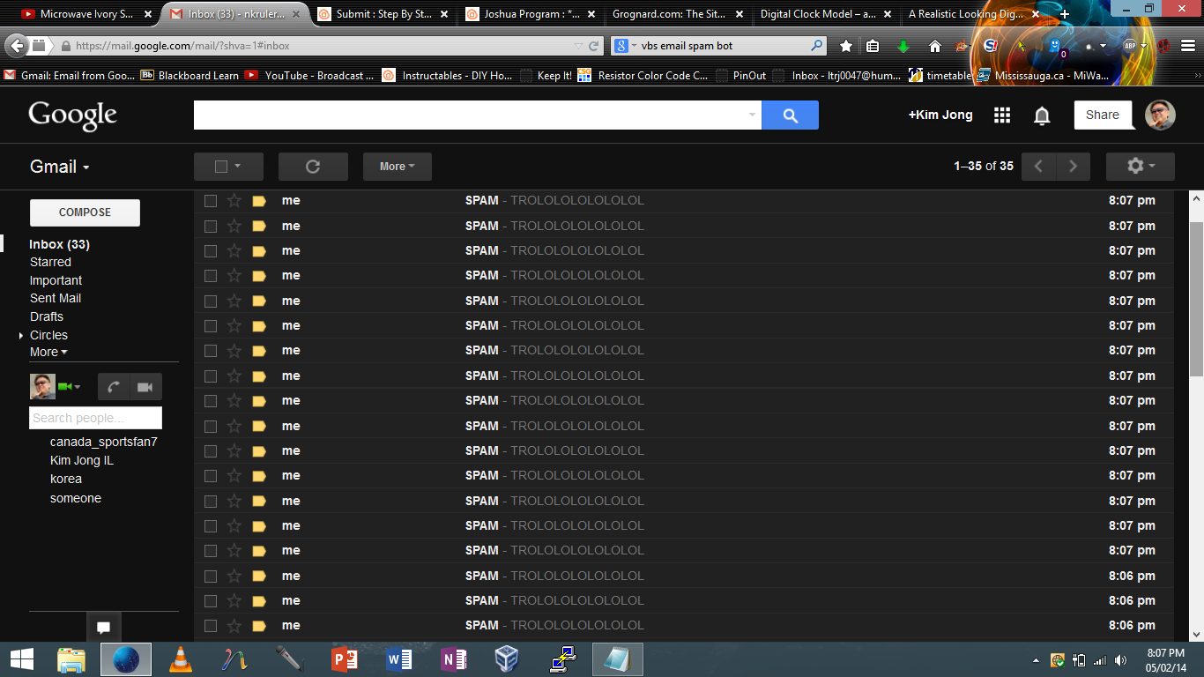Viewport: 1204px width, 677px height.
Task: Refresh the inbox mail list
Action: 313,166
